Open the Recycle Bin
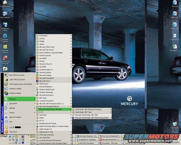 175,125
